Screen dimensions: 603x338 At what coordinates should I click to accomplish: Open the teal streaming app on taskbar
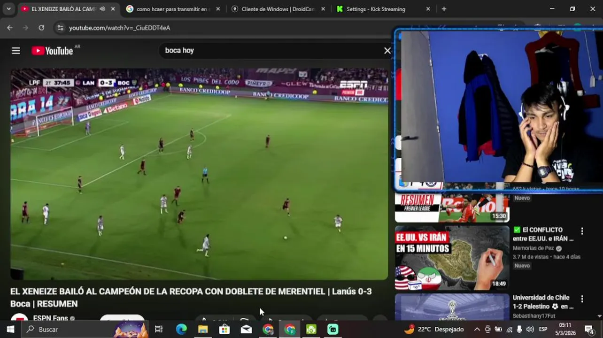click(333, 330)
